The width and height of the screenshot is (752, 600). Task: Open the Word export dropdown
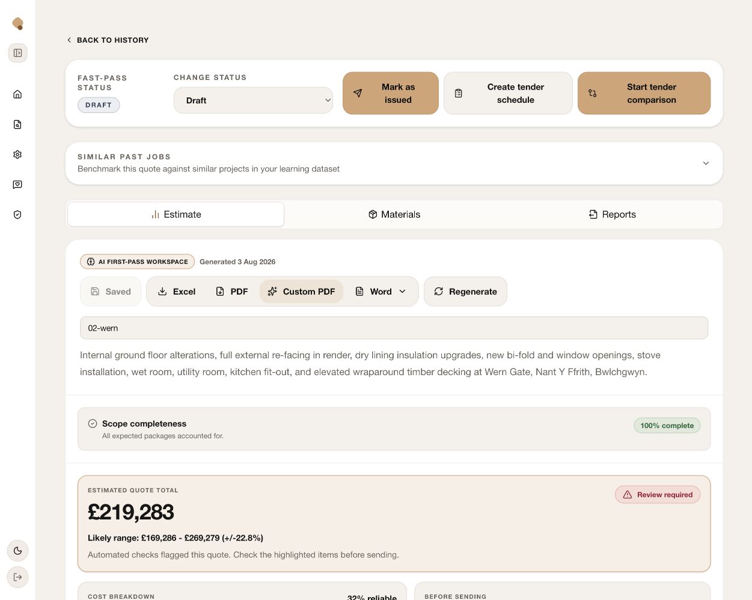381,292
